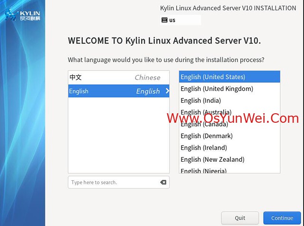Quit the installer
Screen dimensions: 304x226
tap(240, 218)
